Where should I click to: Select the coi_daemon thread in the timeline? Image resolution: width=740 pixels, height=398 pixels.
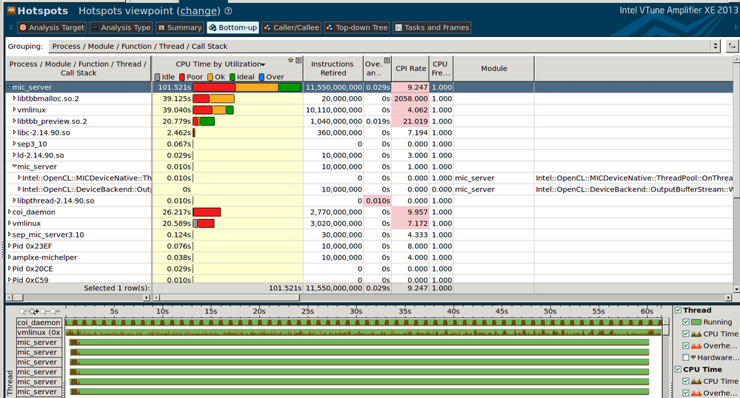39,323
